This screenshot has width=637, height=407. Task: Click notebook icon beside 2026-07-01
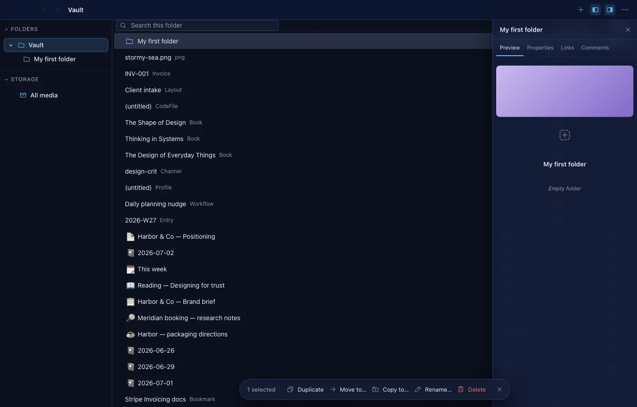tap(130, 383)
